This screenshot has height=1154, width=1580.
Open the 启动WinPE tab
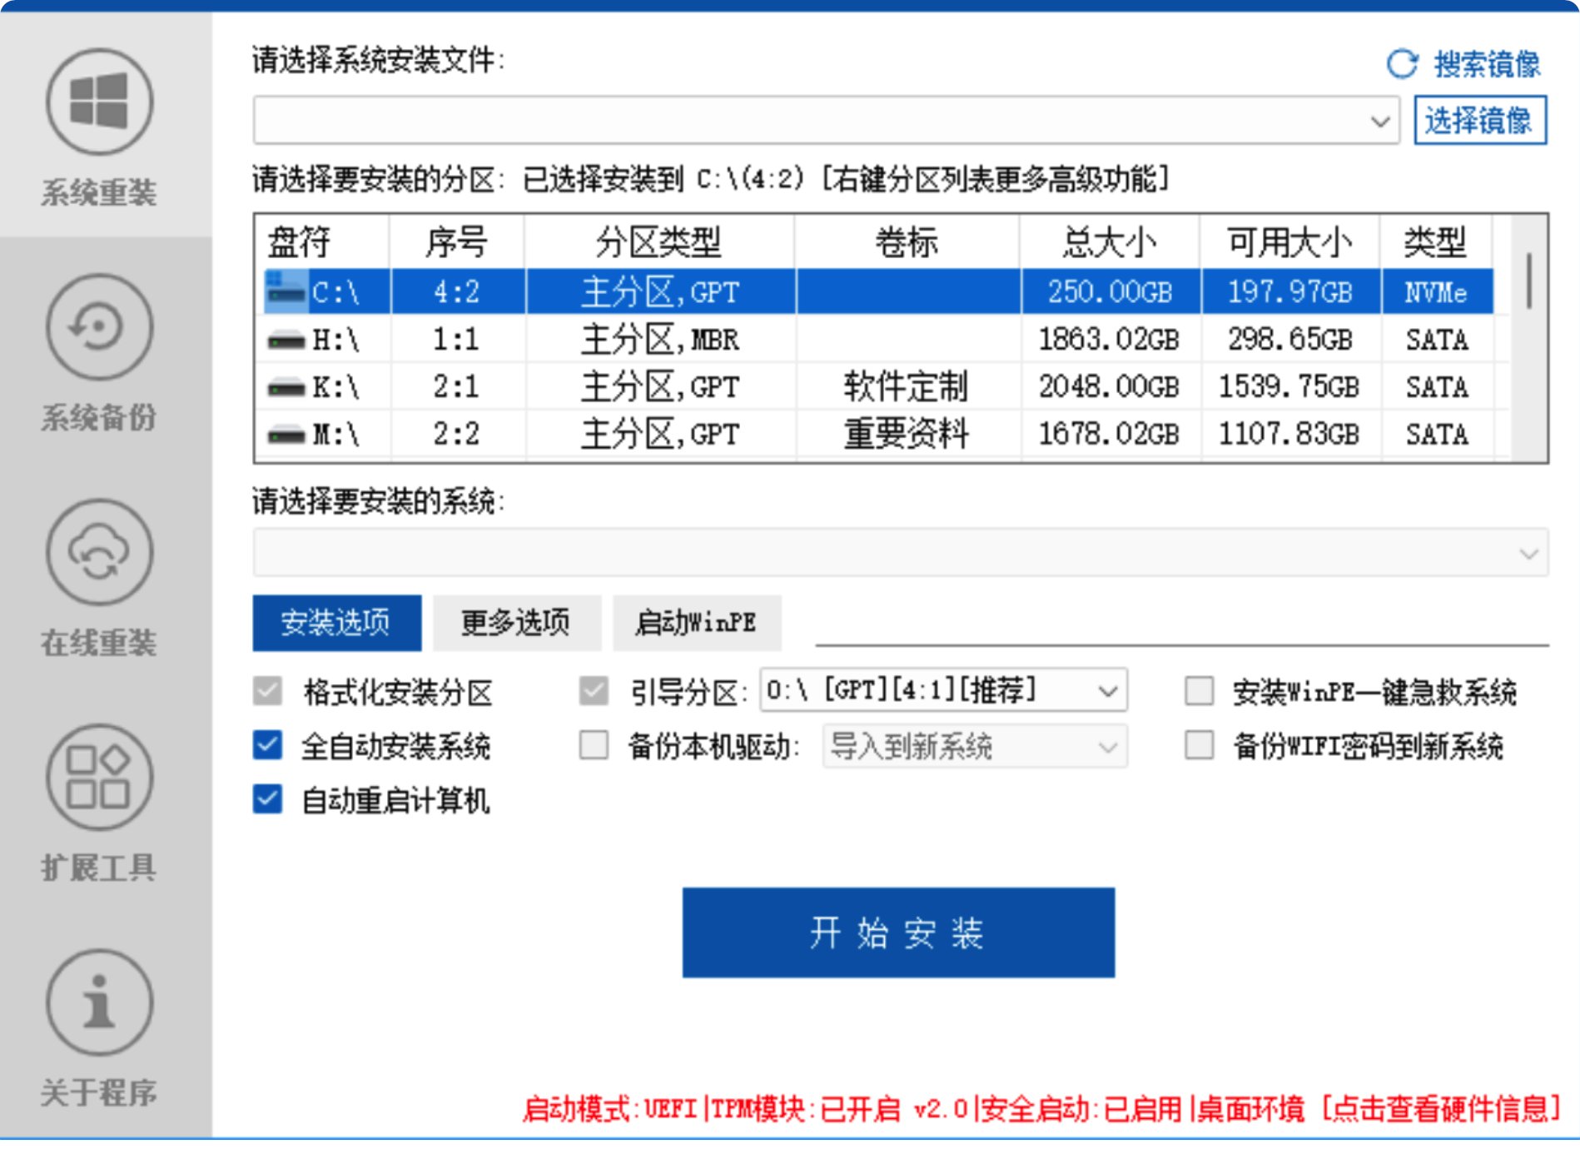697,622
